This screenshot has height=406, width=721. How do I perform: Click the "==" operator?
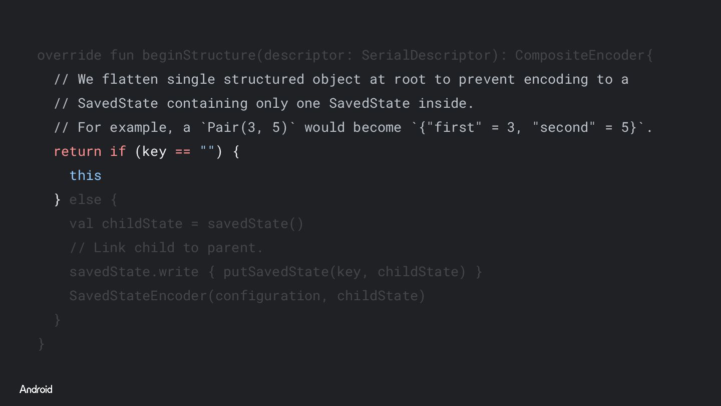point(183,151)
